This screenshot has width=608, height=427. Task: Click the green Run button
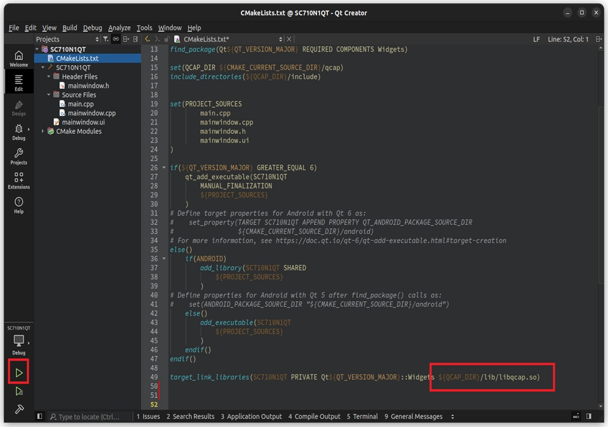[19, 373]
